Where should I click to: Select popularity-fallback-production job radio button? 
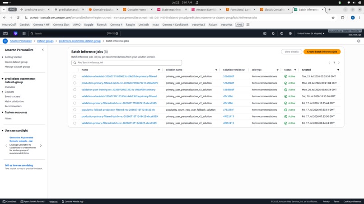[x=75, y=110]
